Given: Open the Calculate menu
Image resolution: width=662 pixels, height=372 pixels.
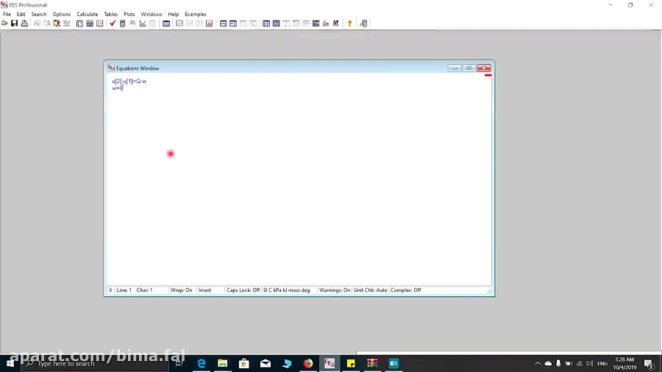Looking at the screenshot, I should point(87,14).
